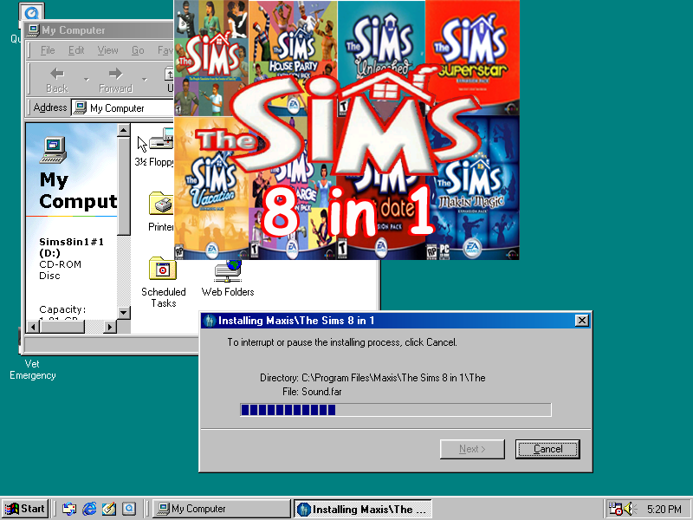The height and width of the screenshot is (520, 693).
Task: Click the 5:20 PM clock
Action: [x=664, y=510]
